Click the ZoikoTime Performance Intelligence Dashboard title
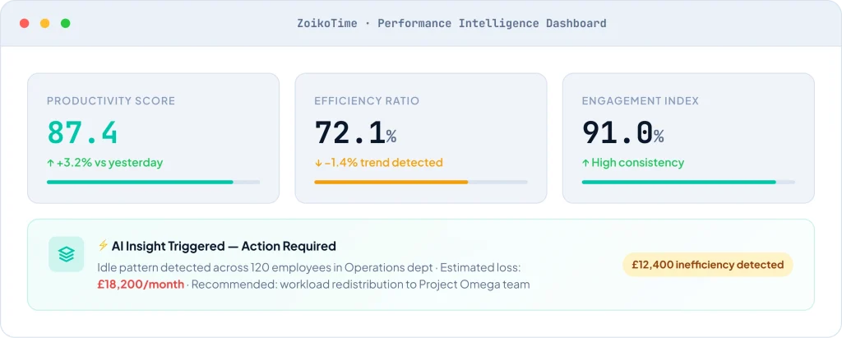Viewport: 842px width, 338px height. 451,23
